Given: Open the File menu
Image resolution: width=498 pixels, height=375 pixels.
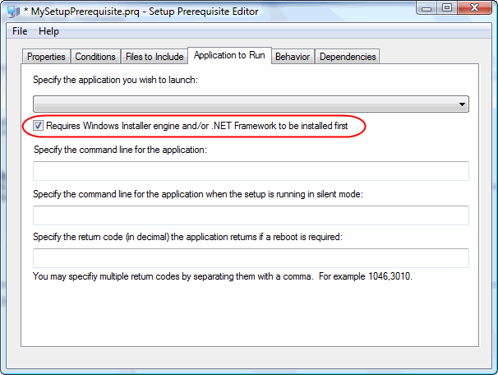Looking at the screenshot, I should [20, 31].
